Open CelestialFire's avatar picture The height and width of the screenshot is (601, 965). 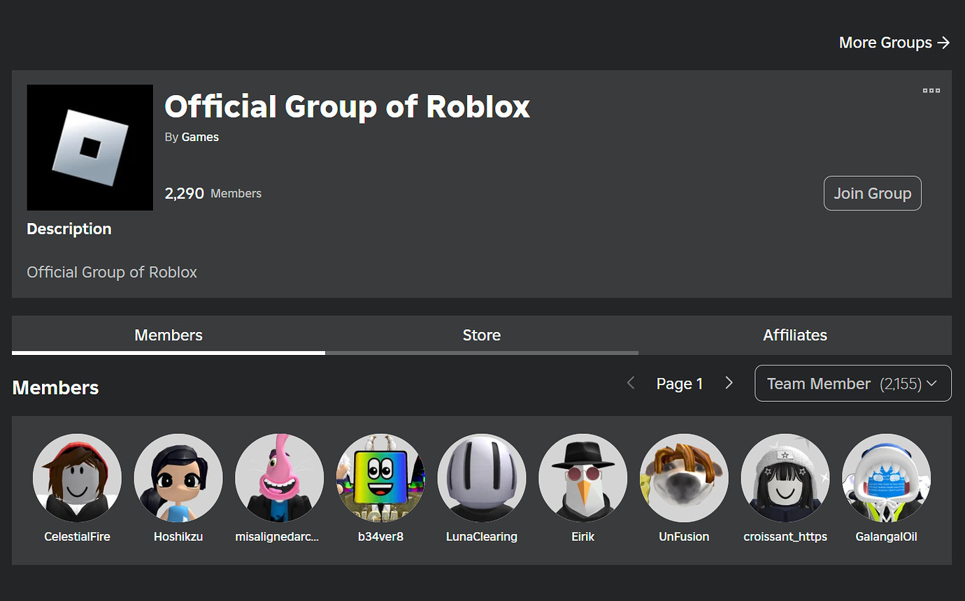[77, 478]
